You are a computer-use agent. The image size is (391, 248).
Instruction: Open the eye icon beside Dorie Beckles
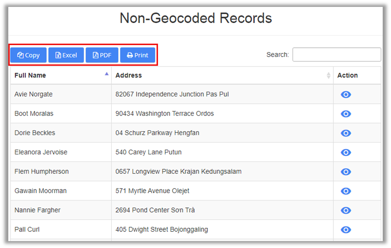(346, 133)
